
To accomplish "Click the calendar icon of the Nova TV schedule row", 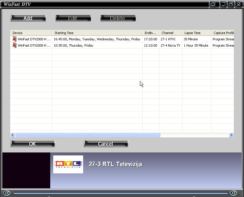I will point(14,45).
